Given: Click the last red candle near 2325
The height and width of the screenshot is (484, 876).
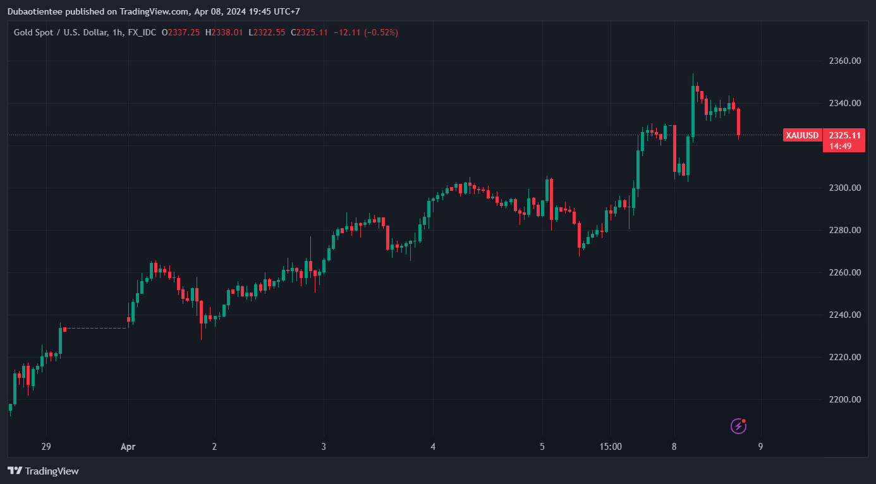Looking at the screenshot, I should (x=738, y=122).
